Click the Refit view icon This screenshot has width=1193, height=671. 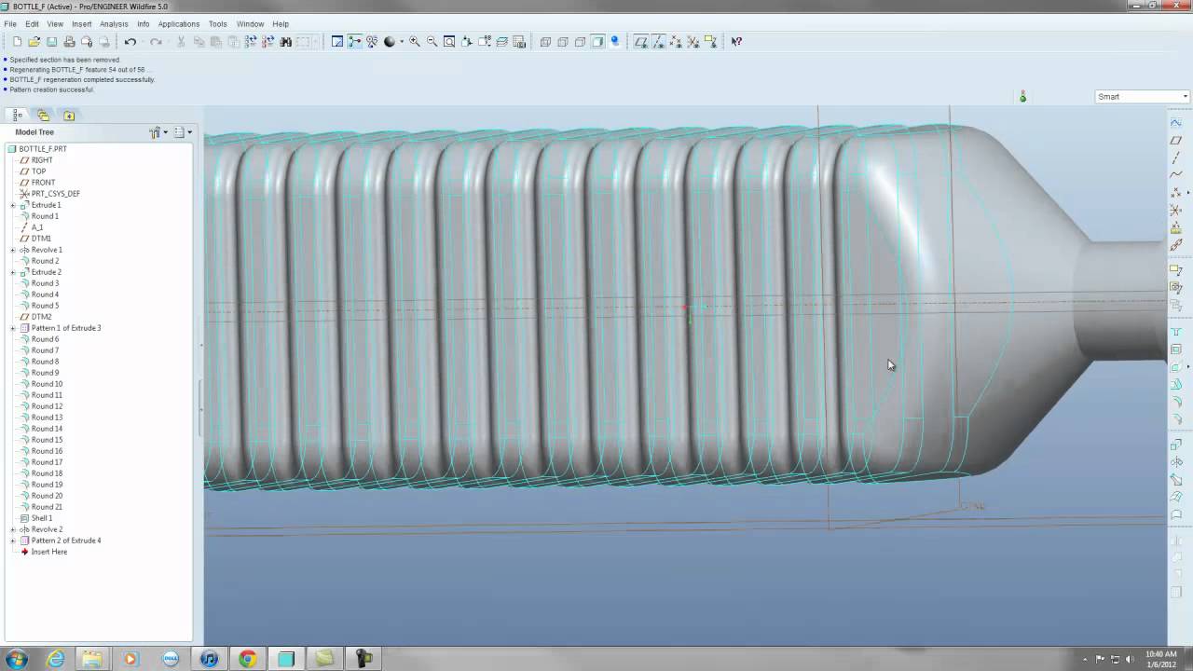(x=449, y=41)
